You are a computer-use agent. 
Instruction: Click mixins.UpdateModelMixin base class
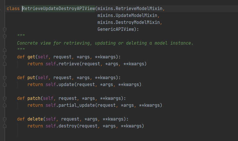pos(127,16)
